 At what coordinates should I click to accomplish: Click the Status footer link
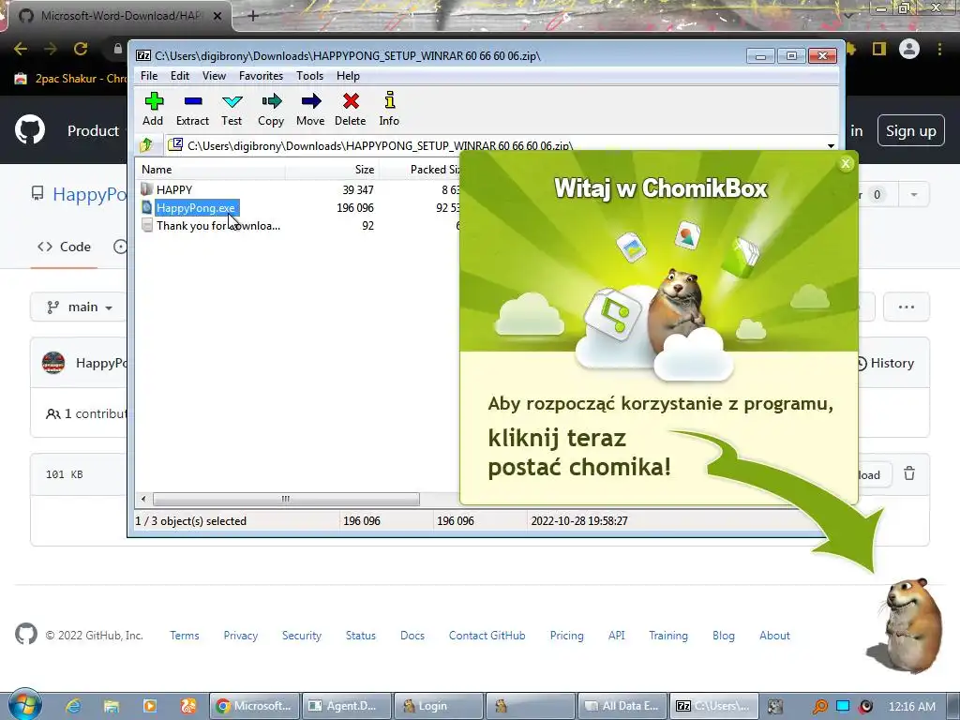coord(361,636)
